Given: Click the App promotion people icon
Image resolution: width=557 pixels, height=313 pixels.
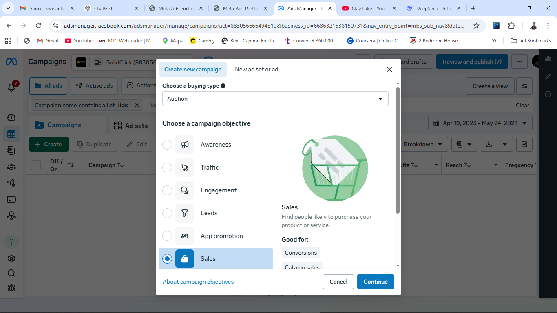Looking at the screenshot, I should click(185, 236).
